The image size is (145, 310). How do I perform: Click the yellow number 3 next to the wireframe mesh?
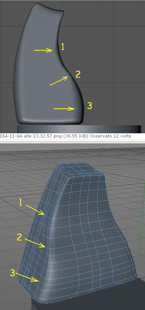(13, 273)
